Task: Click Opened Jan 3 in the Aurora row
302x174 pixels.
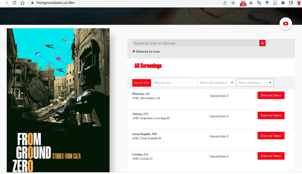Action: (219, 116)
